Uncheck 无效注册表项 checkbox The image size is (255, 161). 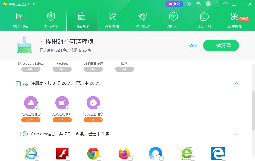click(x=68, y=108)
